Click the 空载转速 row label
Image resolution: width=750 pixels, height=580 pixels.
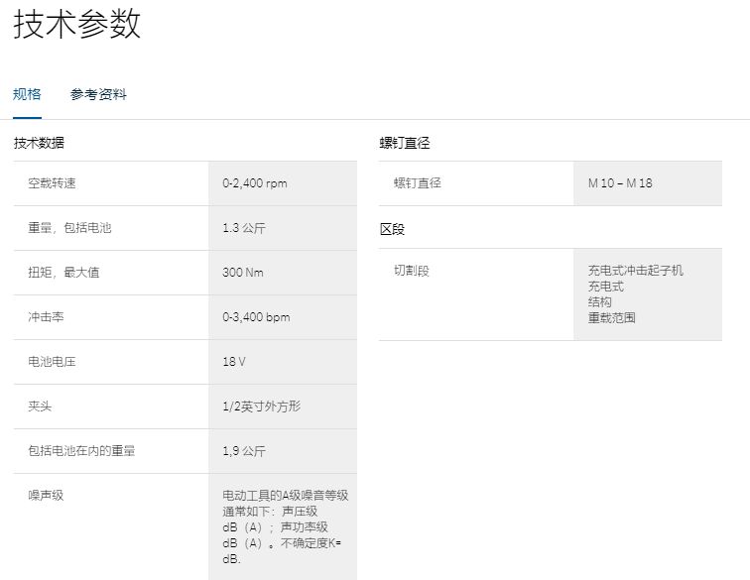pos(52,183)
